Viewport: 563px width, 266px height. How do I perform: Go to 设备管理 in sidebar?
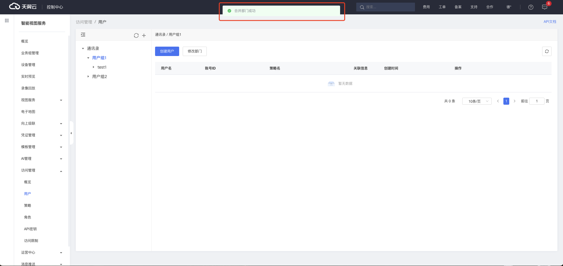point(28,65)
